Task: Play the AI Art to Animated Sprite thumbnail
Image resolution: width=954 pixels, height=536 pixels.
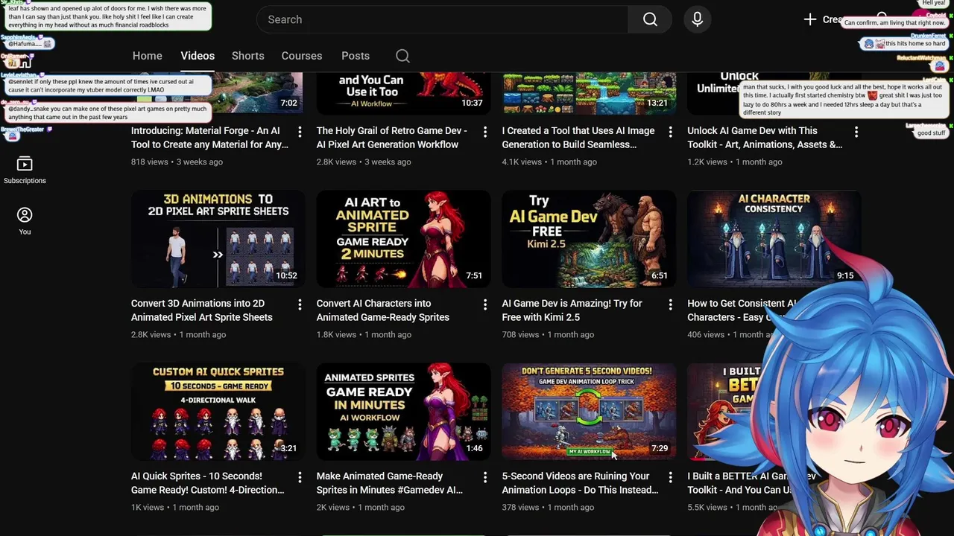Action: (x=403, y=239)
